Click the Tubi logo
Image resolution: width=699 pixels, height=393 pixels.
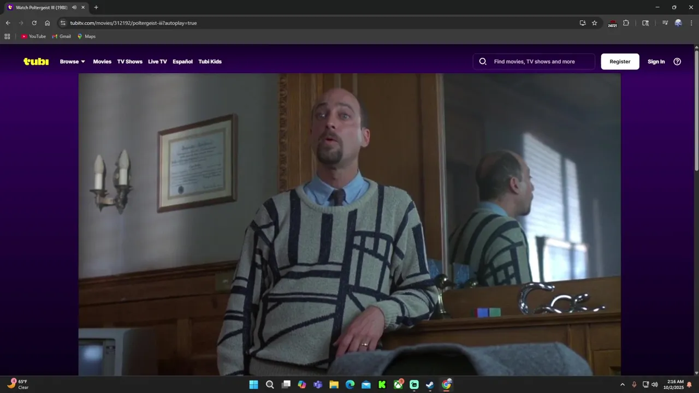36,62
